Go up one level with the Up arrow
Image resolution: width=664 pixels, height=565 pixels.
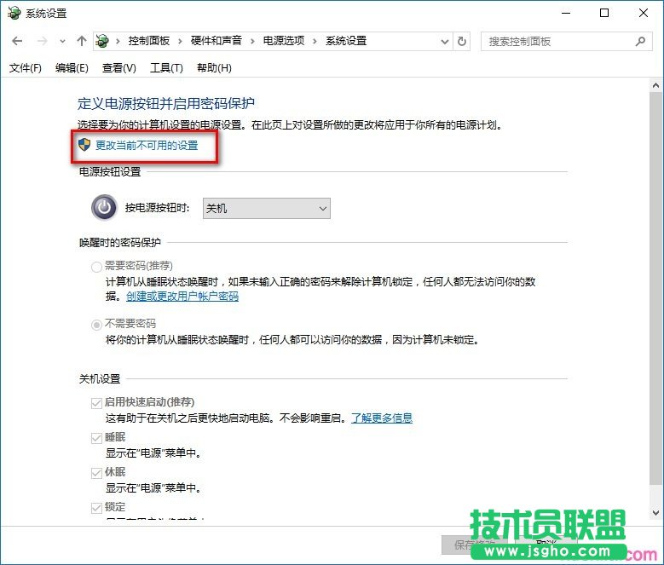coord(82,41)
